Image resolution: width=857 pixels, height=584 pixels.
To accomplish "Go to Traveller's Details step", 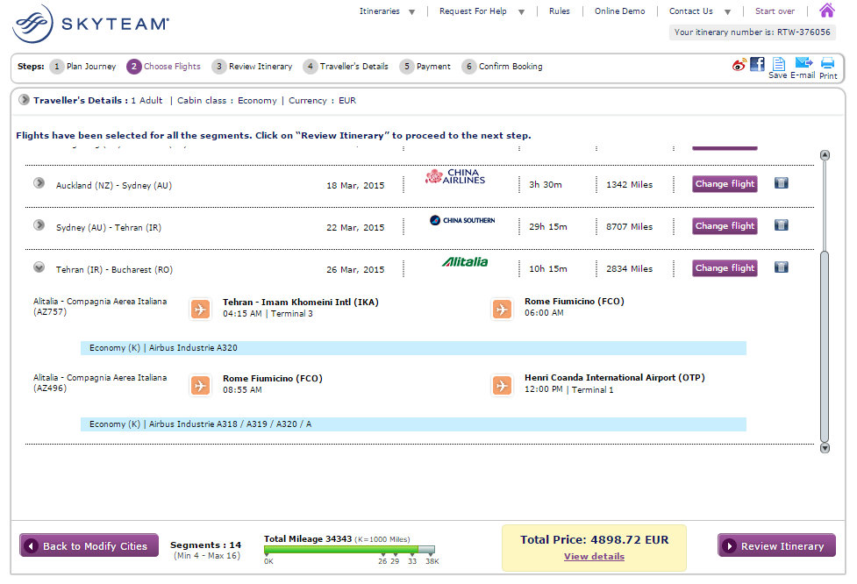I will click(x=354, y=67).
